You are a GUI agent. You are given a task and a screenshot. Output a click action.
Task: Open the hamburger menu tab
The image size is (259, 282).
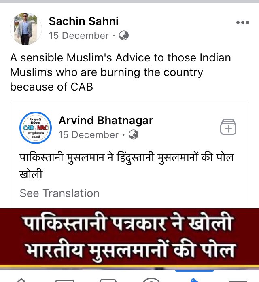click(238, 280)
